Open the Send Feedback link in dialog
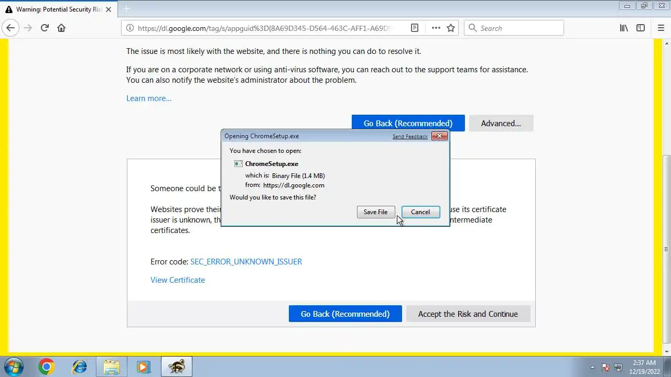Image resolution: width=671 pixels, height=377 pixels. tap(410, 137)
